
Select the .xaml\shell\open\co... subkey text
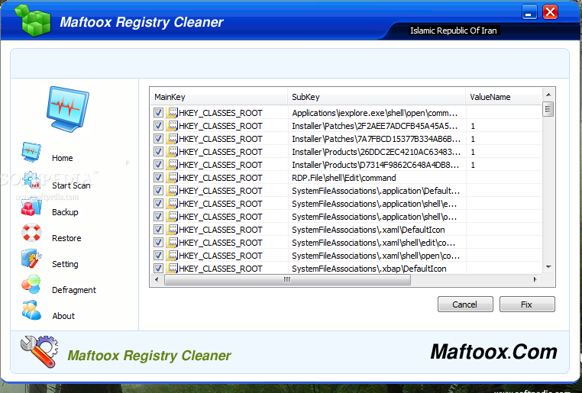(376, 256)
